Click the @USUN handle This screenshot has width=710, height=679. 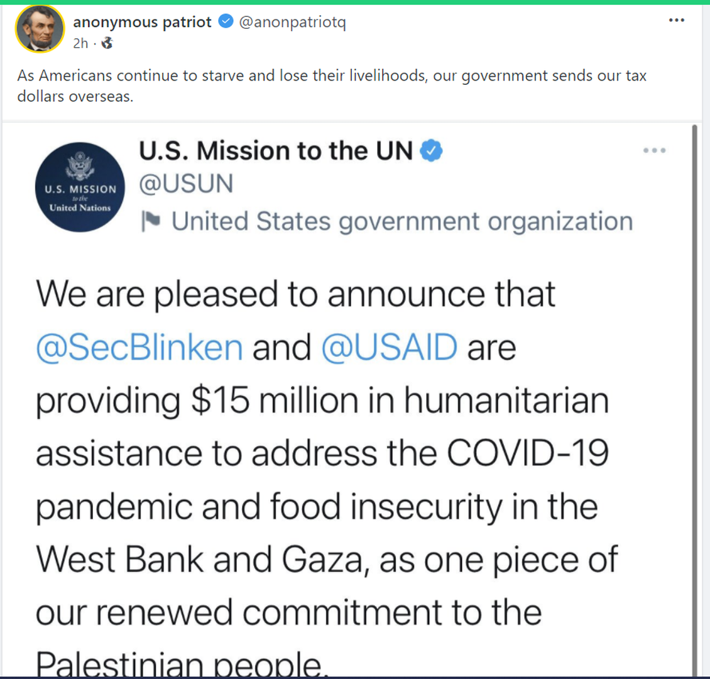pyautogui.click(x=186, y=184)
